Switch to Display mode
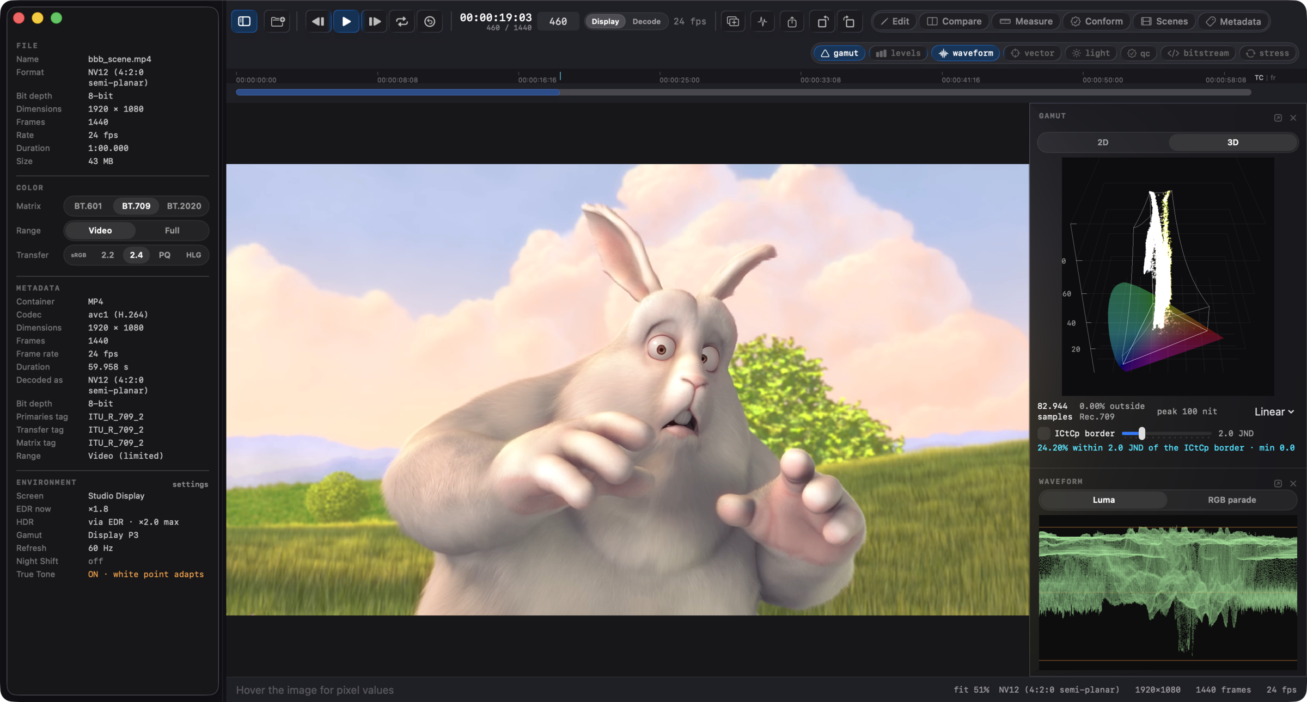Screen dimensions: 1307x702 pyautogui.click(x=605, y=21)
